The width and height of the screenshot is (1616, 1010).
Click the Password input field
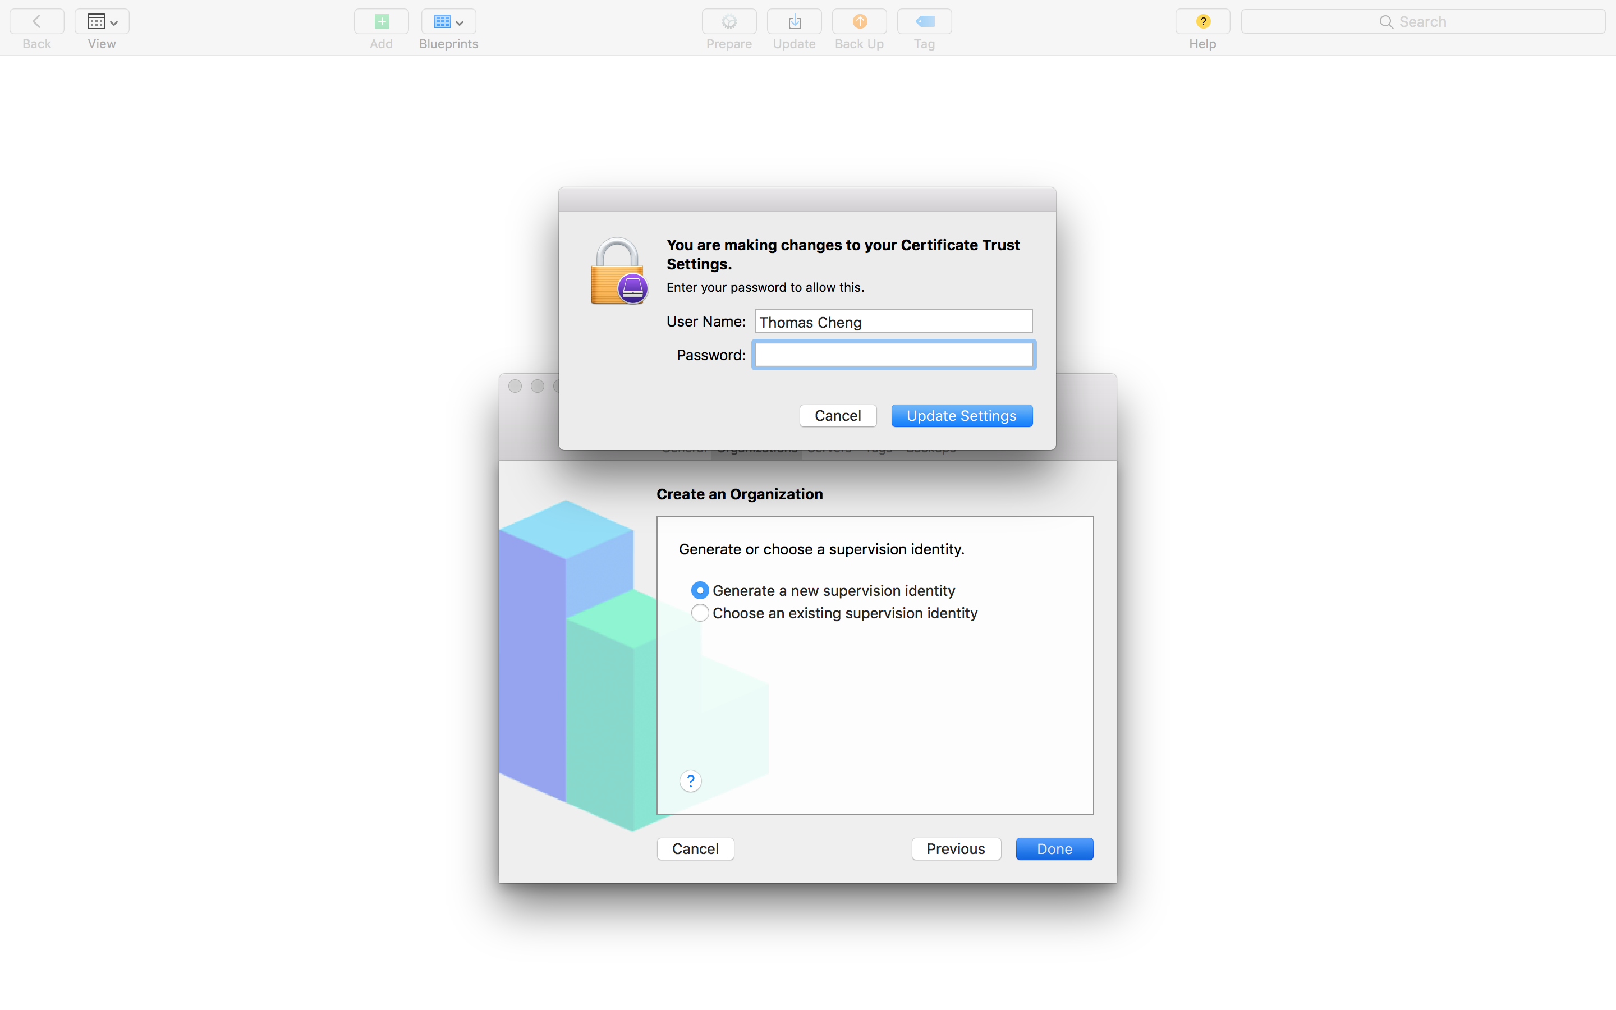(x=893, y=355)
